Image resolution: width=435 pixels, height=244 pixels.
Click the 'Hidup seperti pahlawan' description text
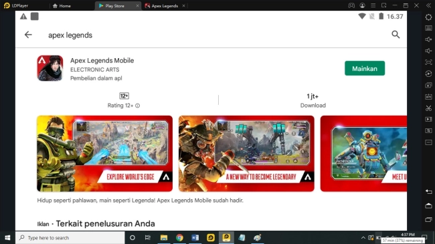click(x=140, y=200)
